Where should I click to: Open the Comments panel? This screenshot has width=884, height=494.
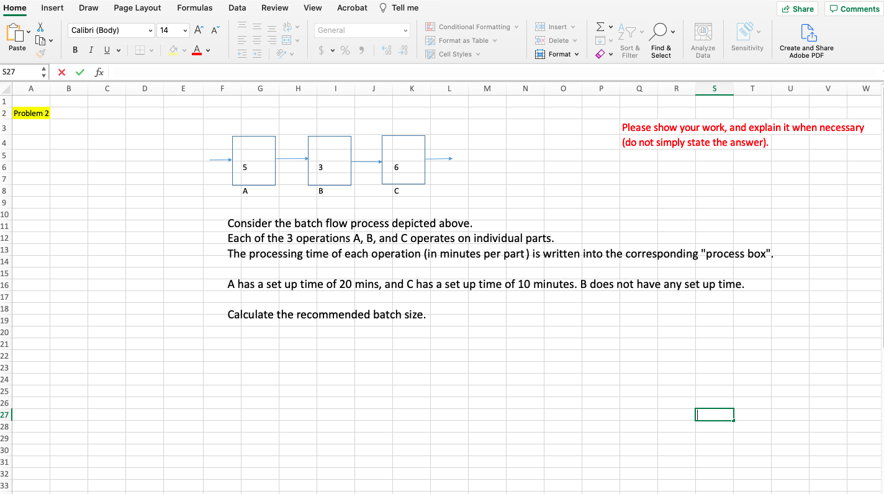pyautogui.click(x=854, y=9)
